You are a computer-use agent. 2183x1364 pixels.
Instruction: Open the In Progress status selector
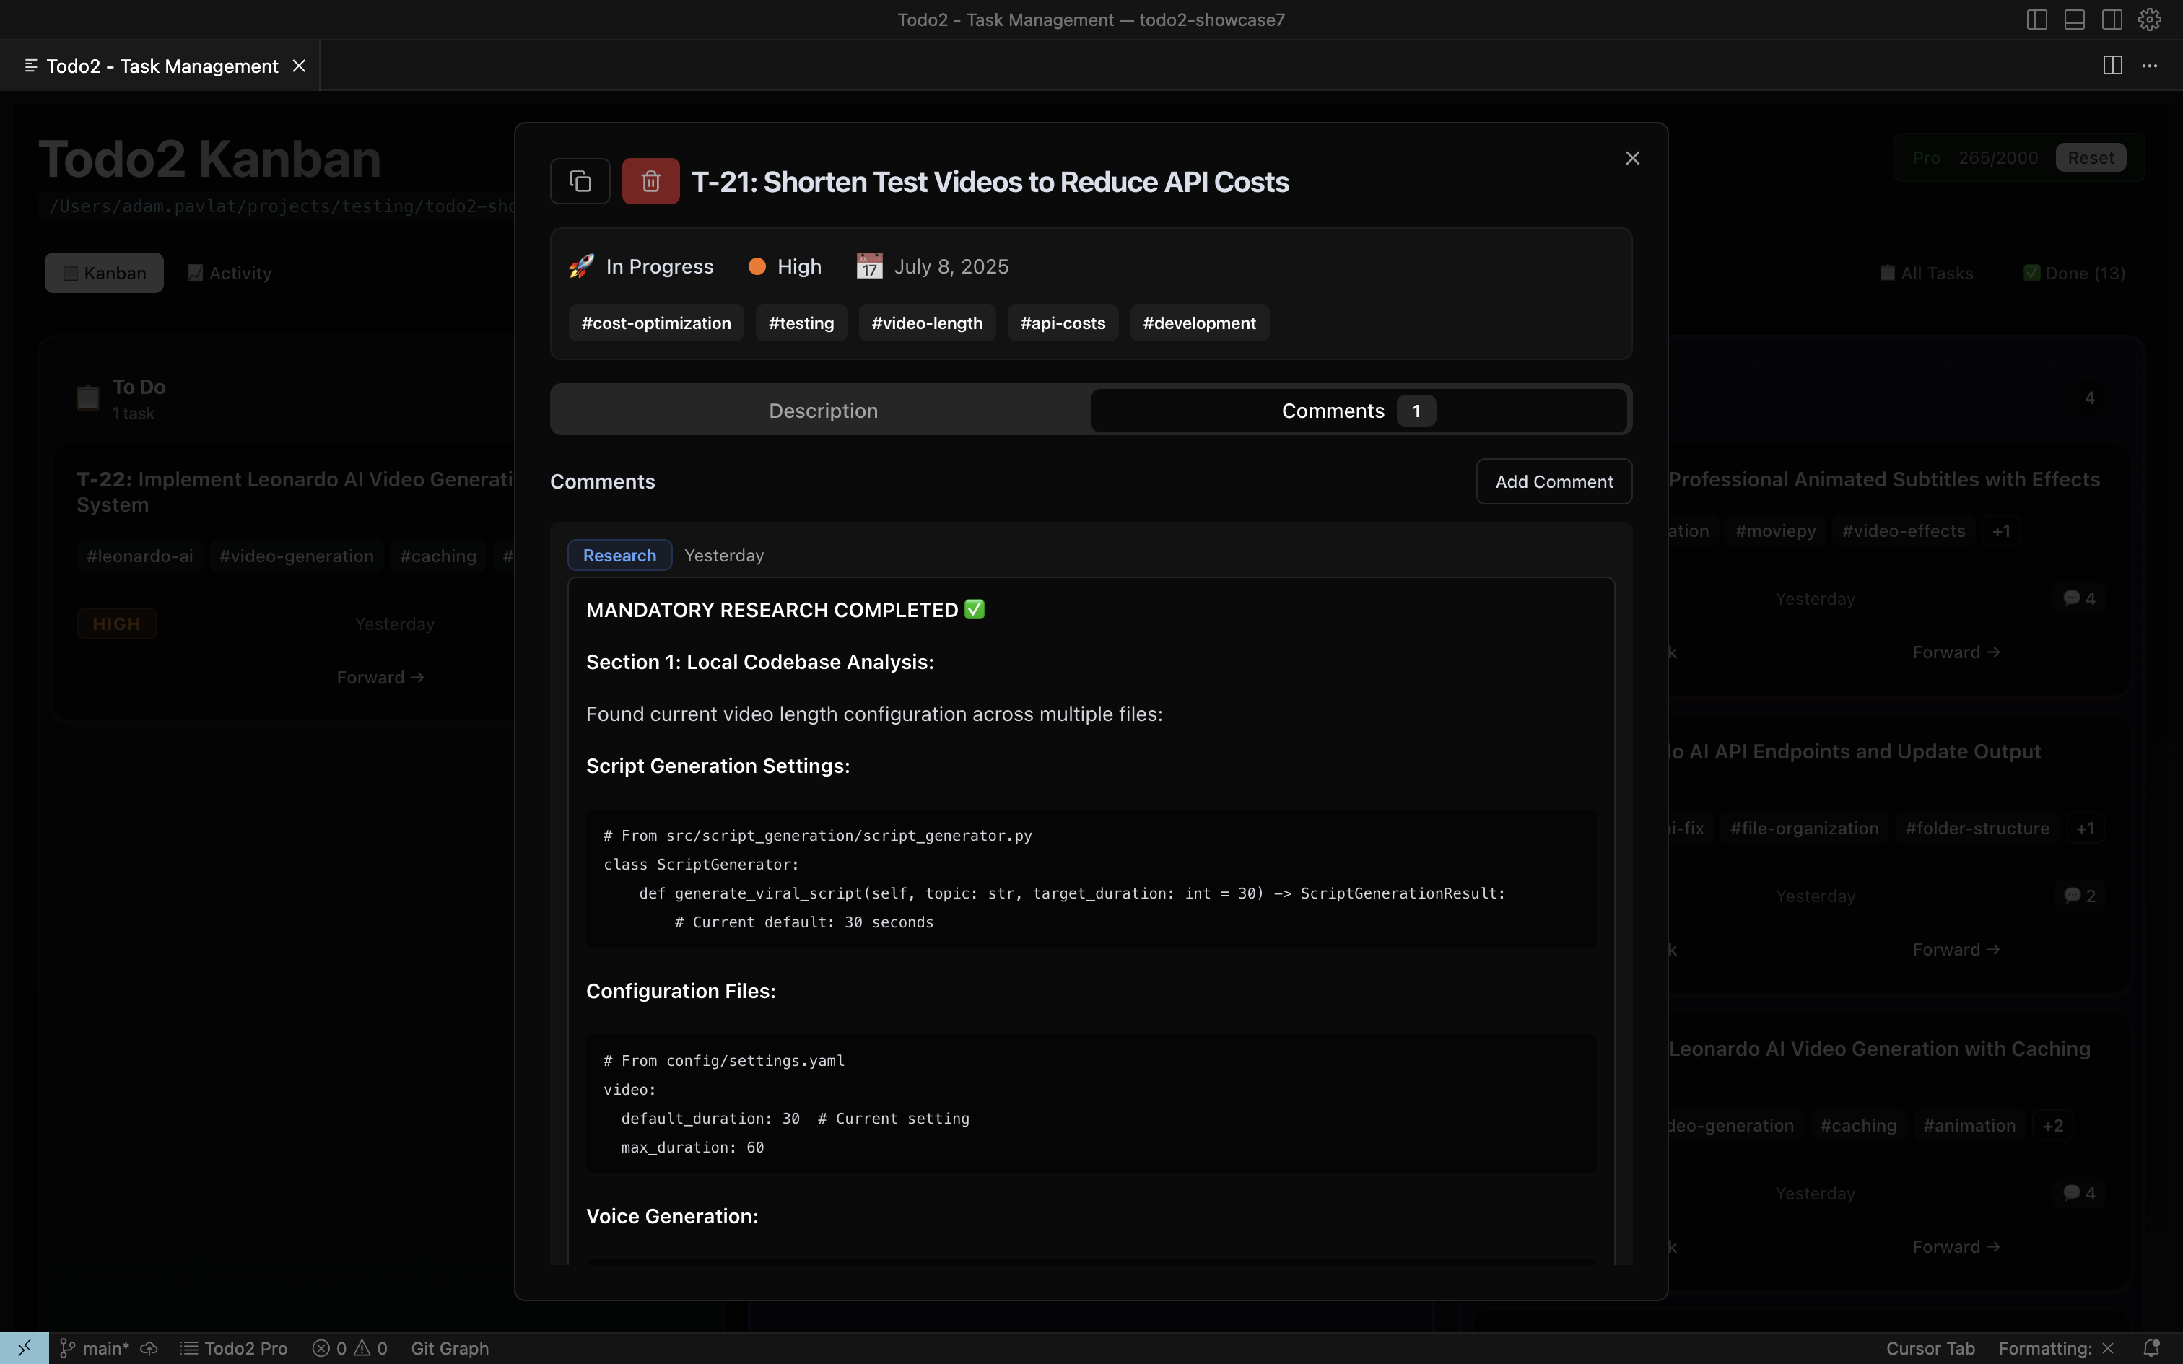coord(640,266)
